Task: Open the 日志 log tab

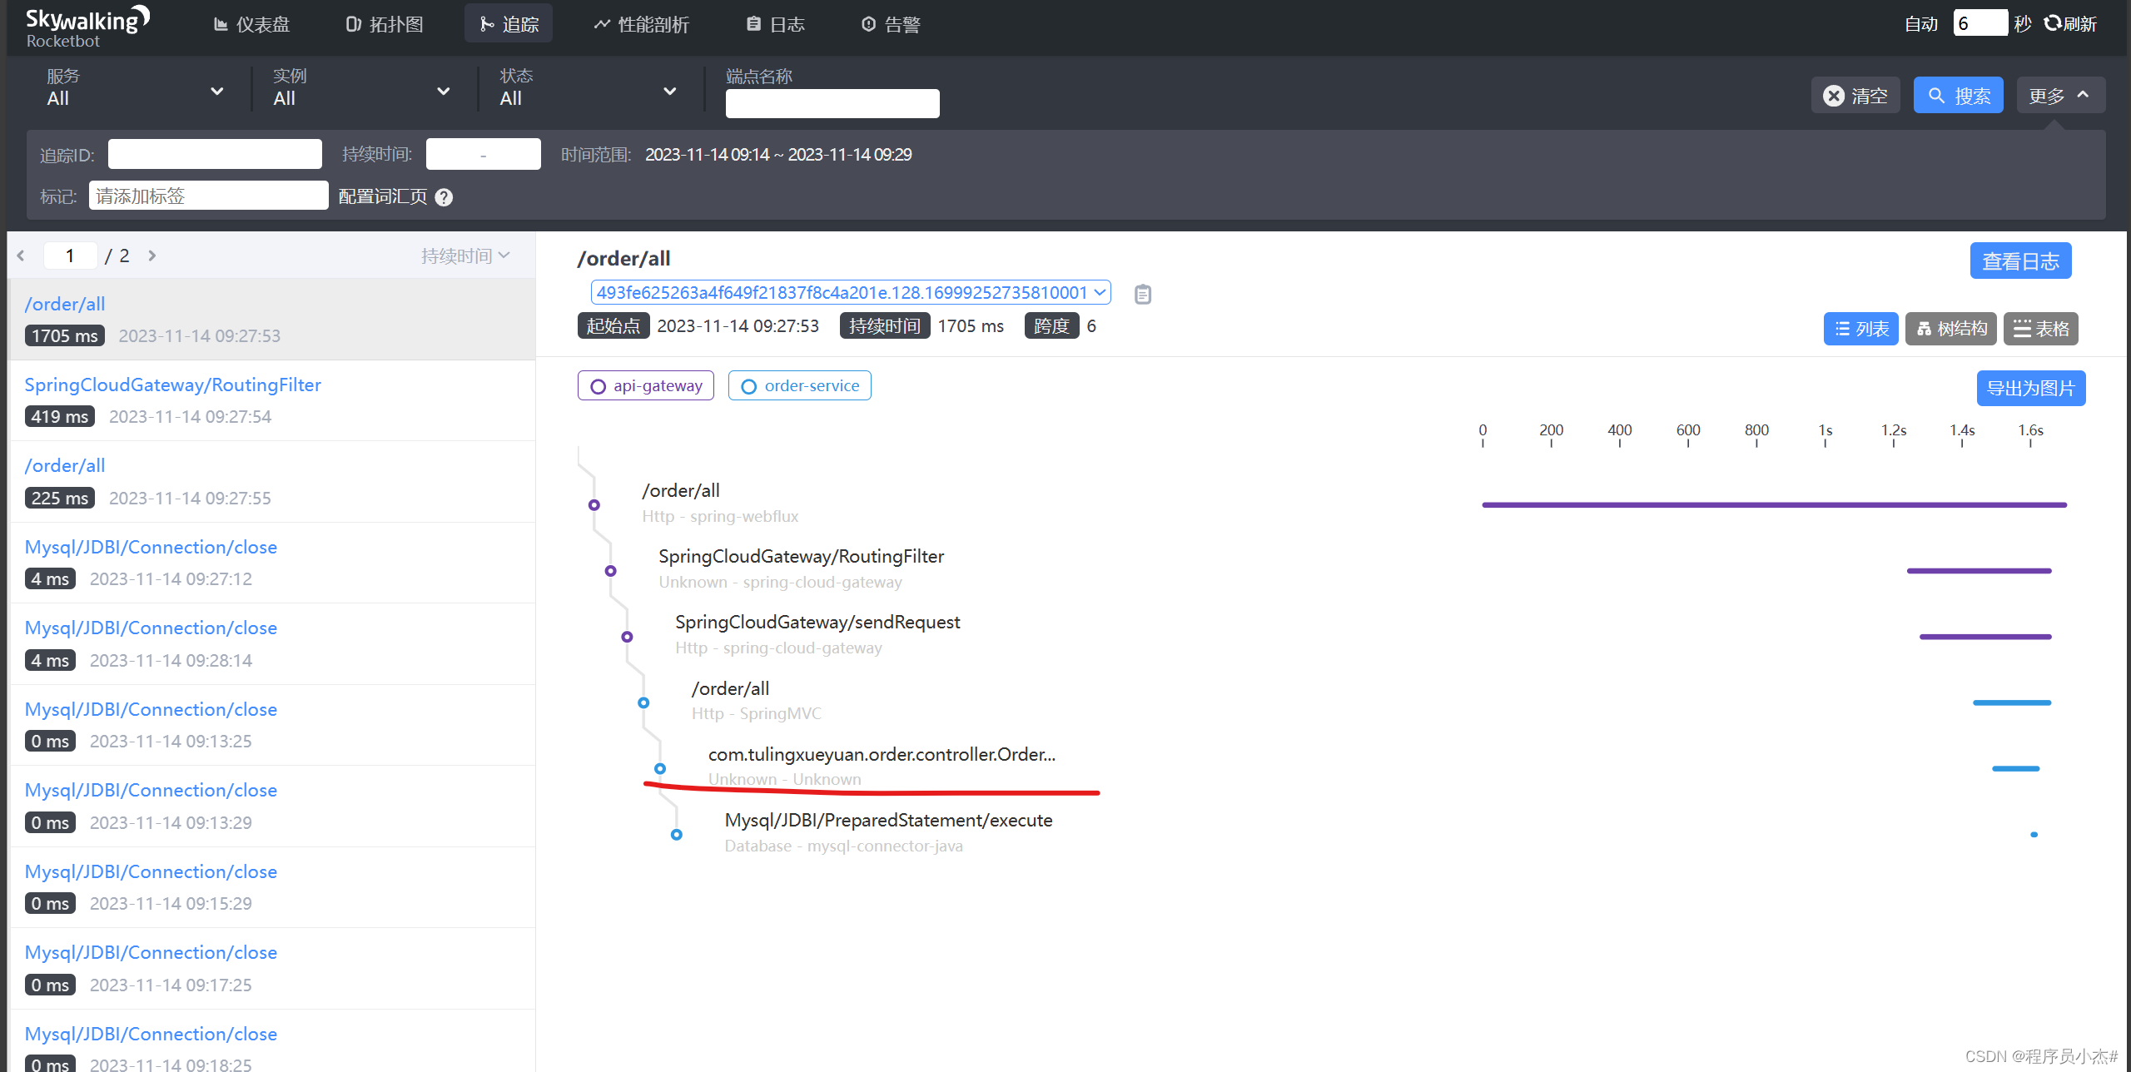Action: (x=775, y=24)
